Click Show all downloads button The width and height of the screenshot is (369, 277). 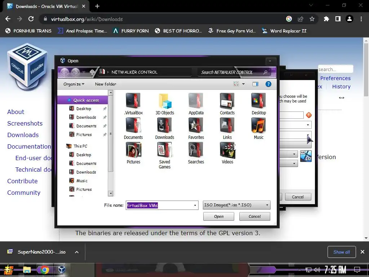tap(342, 252)
